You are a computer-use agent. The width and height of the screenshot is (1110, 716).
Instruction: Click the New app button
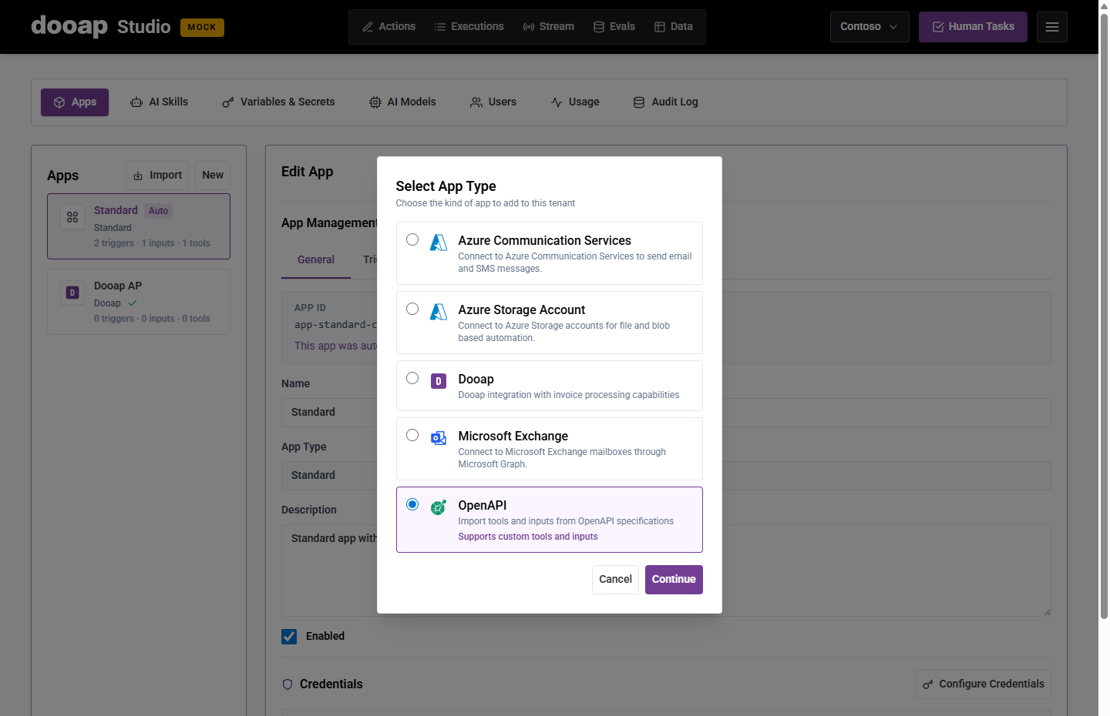(x=213, y=176)
